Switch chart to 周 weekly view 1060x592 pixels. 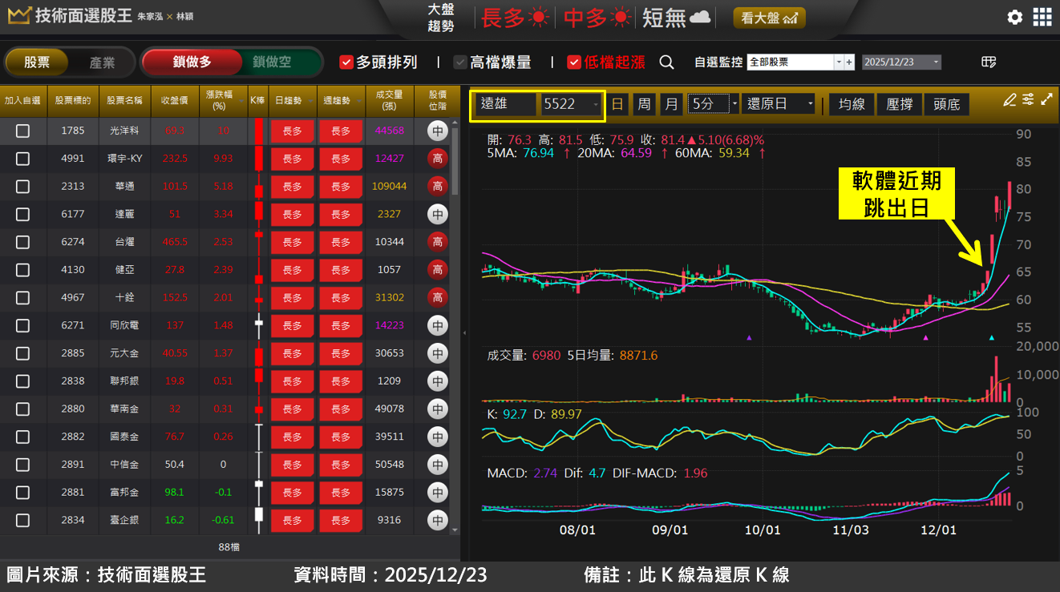coord(644,103)
